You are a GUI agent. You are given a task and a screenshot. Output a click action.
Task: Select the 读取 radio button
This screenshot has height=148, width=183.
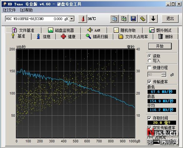click(x=149, y=56)
